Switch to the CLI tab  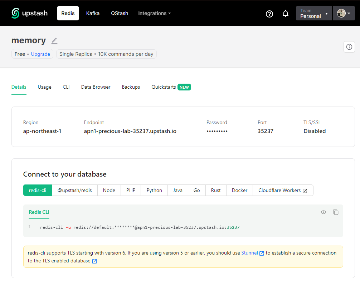(66, 87)
